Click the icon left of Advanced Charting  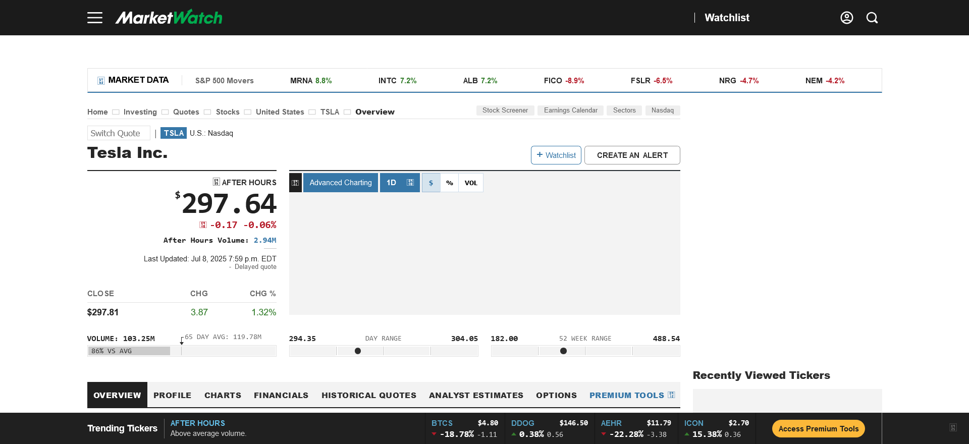point(295,183)
